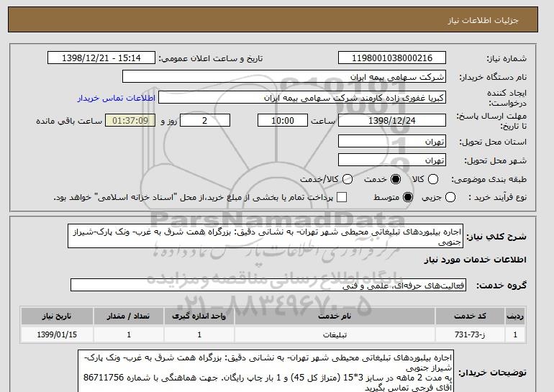Click service name cell تبلیغات
Image resolution: width=554 pixels, height=392 pixels.
(335, 334)
